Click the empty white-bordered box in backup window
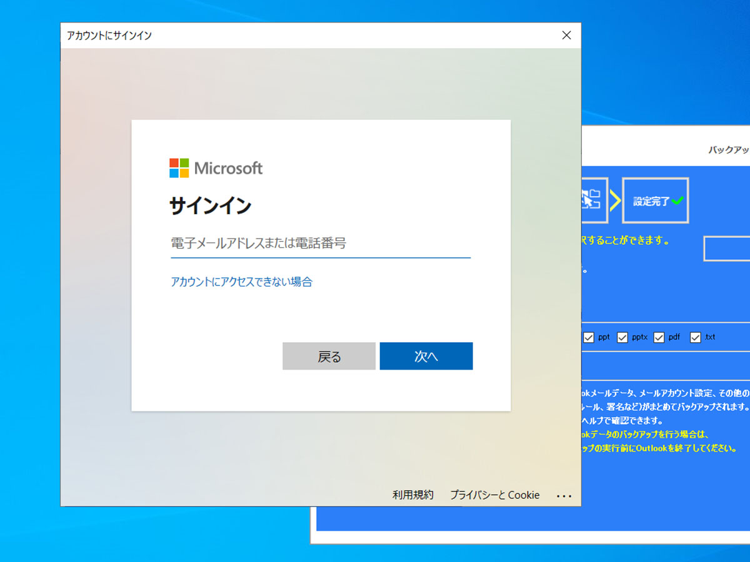This screenshot has height=562, width=750. point(727,249)
